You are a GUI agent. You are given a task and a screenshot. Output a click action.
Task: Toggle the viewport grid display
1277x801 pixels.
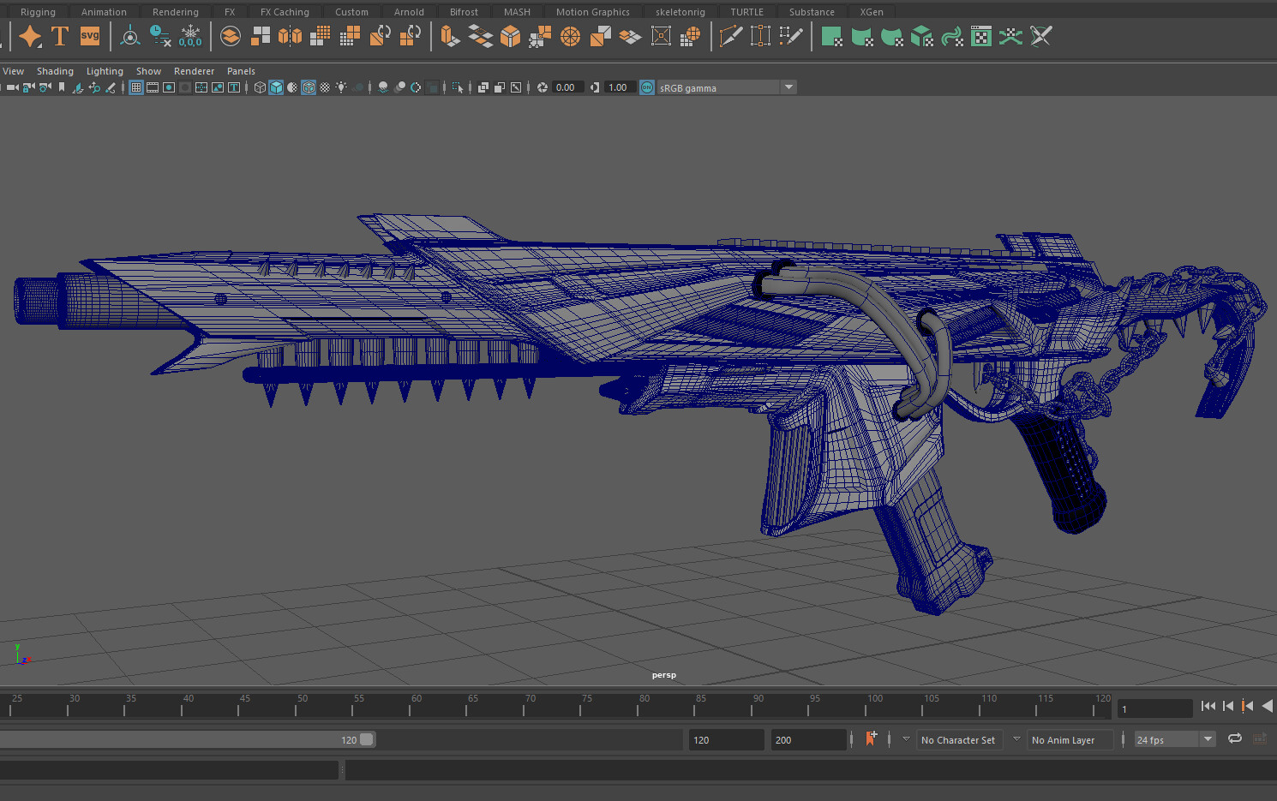click(x=136, y=87)
